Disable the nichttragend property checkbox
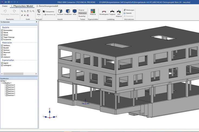The height and width of the screenshot is (132, 199). [2, 65]
